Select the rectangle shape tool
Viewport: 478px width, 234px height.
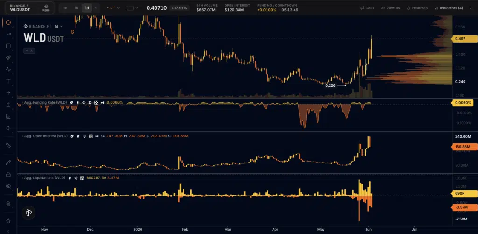click(x=8, y=46)
